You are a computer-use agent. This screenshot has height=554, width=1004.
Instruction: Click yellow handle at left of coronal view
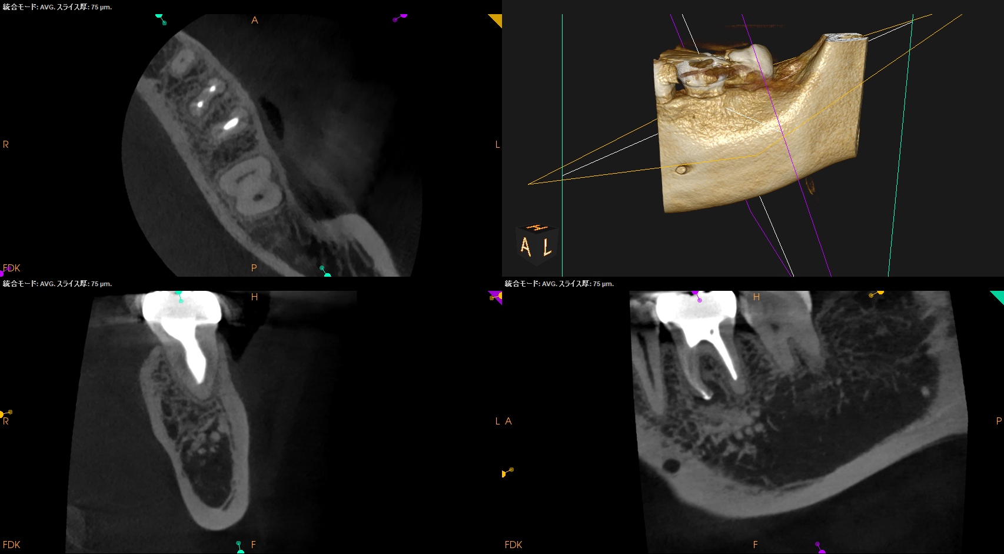pos(5,414)
